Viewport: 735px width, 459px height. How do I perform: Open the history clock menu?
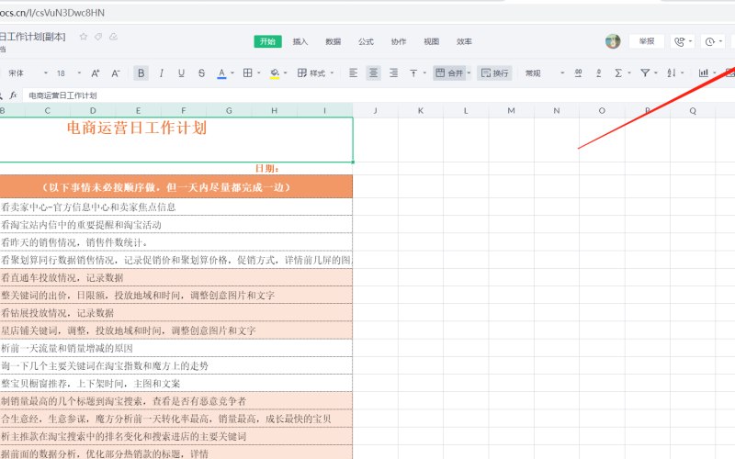tap(714, 41)
